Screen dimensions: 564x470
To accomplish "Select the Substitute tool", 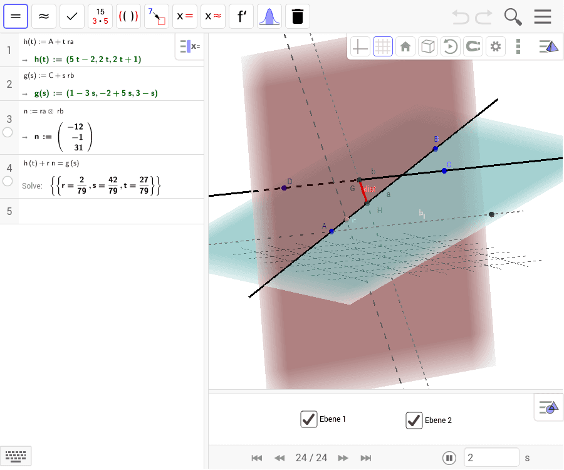I will (157, 16).
